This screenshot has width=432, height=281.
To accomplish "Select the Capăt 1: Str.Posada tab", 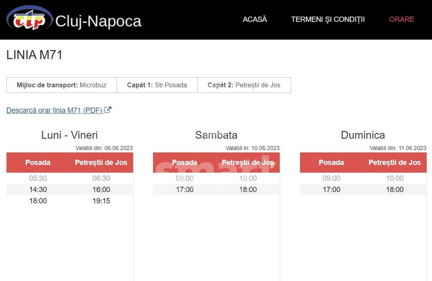I will pos(157,85).
